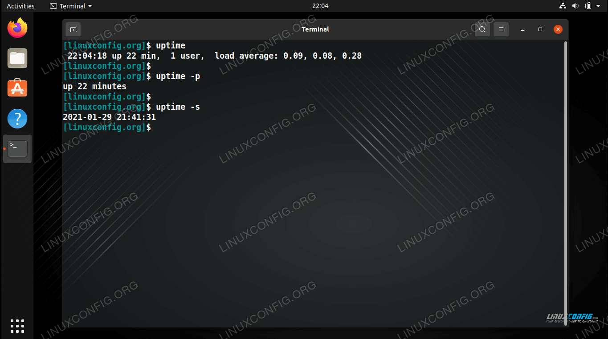Open the Terminal hamburger menu
Viewport: 608px width, 339px height.
[x=501, y=29]
